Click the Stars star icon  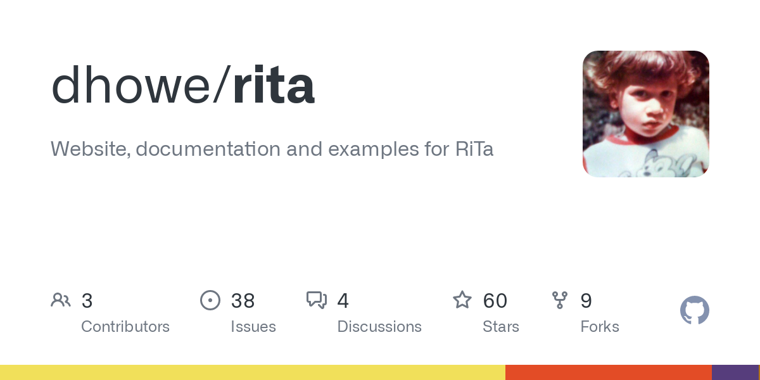point(462,300)
